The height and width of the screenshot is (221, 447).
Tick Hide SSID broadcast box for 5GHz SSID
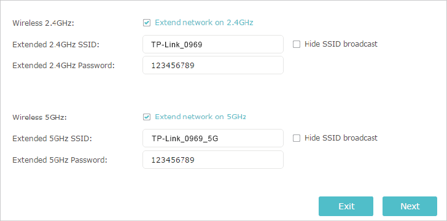[x=297, y=138]
